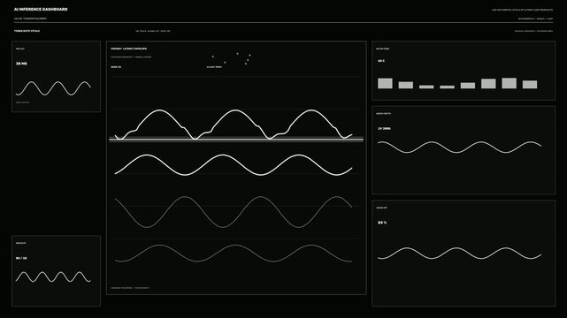567x318 pixels.
Task: Select the faint bottom sine wave in the Latency Envelope panel
Action: (234, 254)
